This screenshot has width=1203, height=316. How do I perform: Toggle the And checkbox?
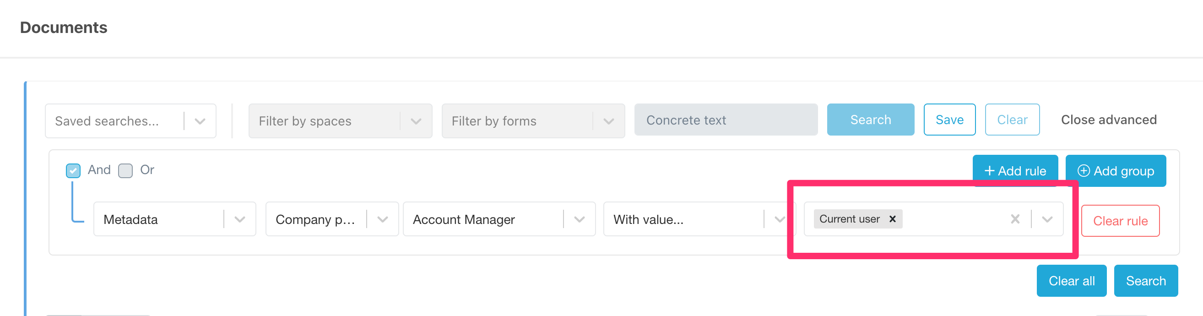click(73, 171)
